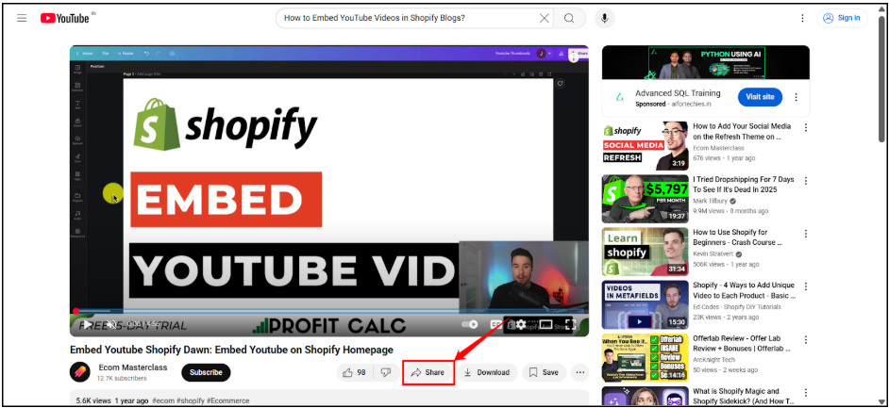Click the '12.7K subscribers' text
This screenshot has width=889, height=408.
point(122,378)
